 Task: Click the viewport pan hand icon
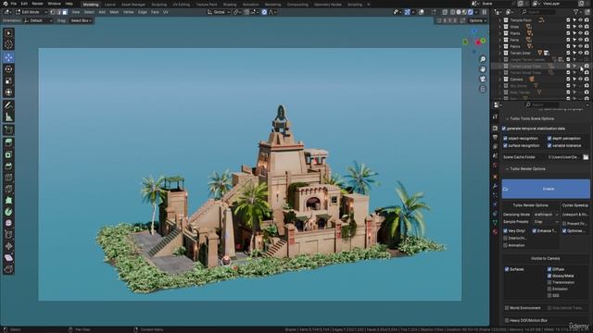[x=483, y=69]
